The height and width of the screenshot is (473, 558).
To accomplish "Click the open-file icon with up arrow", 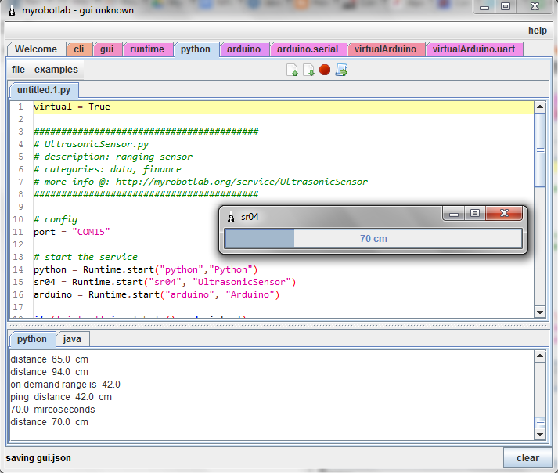I will coord(292,70).
